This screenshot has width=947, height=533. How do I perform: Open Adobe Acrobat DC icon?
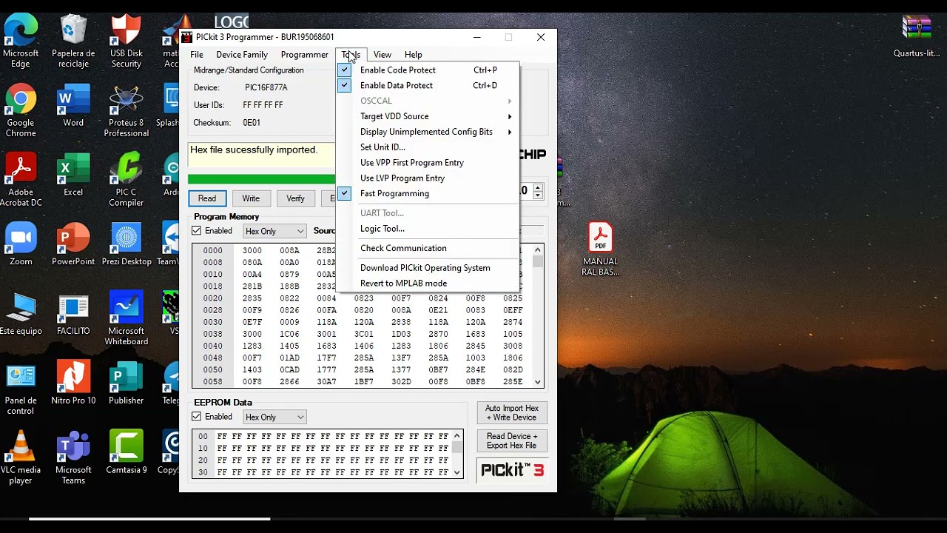(x=21, y=181)
